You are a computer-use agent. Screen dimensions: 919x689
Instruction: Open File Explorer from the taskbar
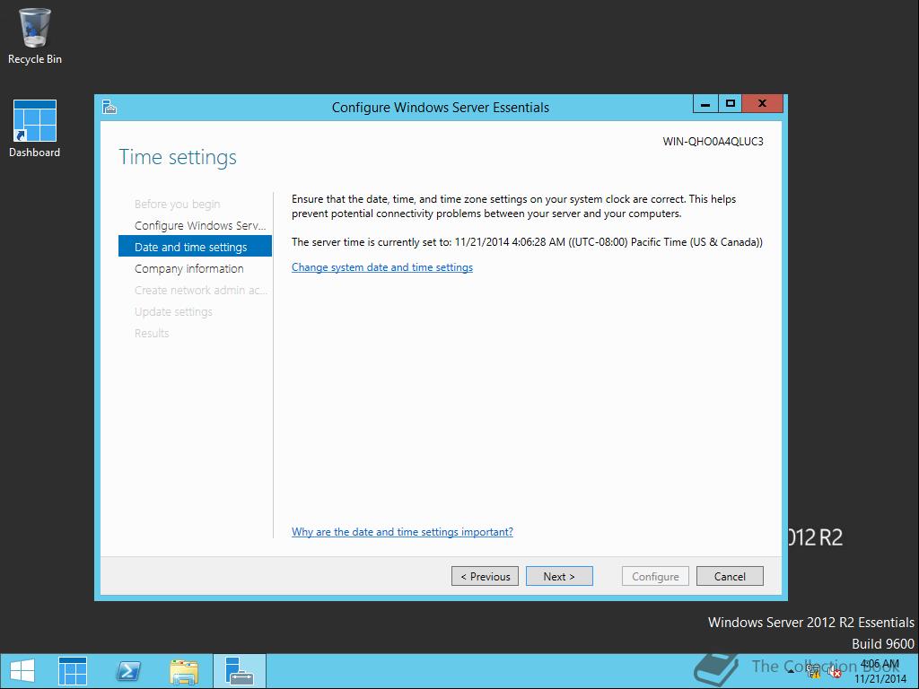[x=183, y=671]
